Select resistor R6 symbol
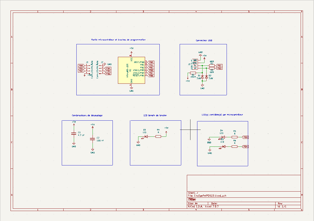 (235, 146)
